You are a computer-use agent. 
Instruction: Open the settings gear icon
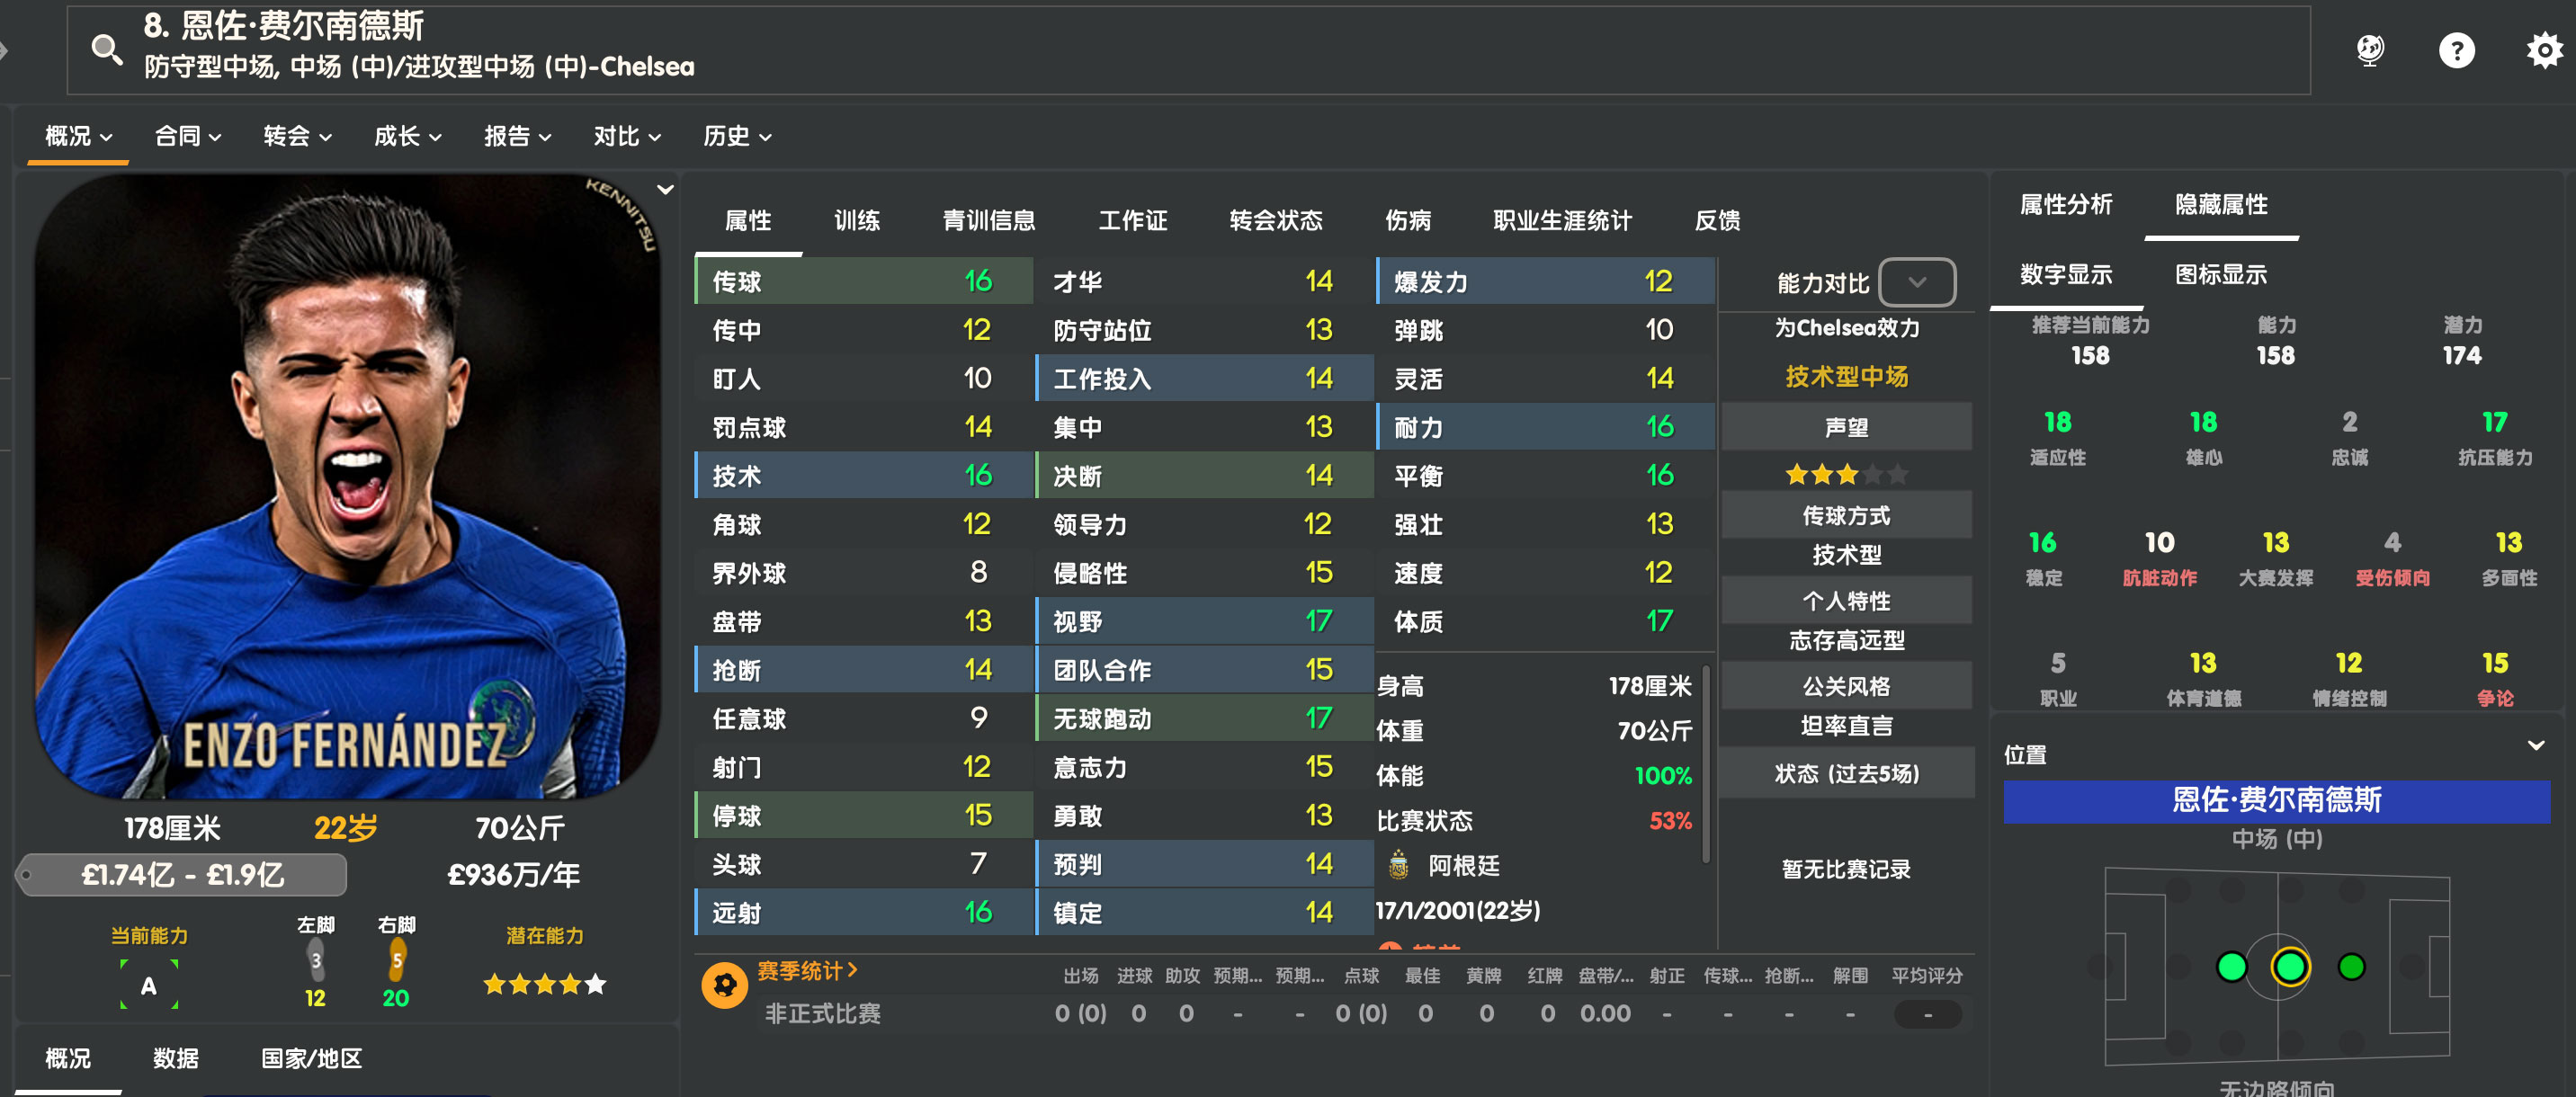coord(2544,50)
